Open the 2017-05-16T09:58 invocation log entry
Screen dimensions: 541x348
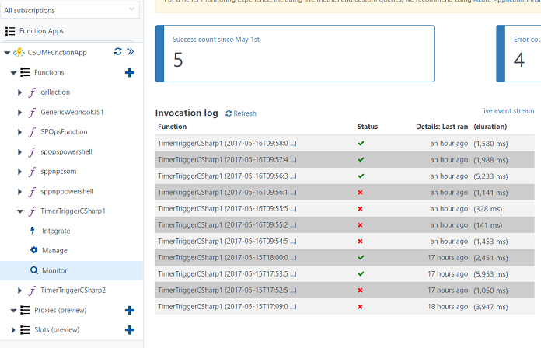click(226, 144)
